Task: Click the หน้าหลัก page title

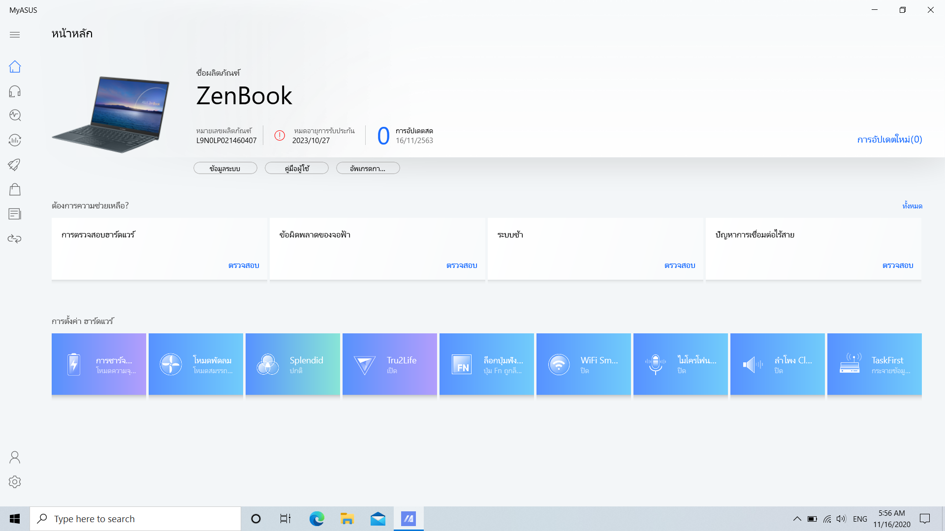Action: pos(72,33)
